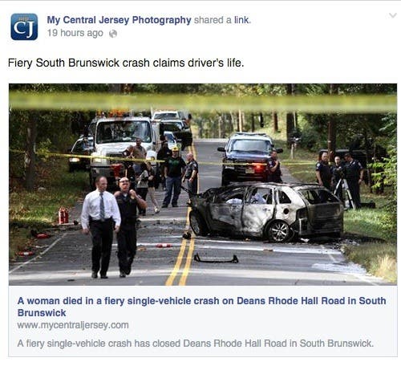Click the 'J' letter in the CJ logo
The width and height of the screenshot is (401, 366).
coord(30,28)
